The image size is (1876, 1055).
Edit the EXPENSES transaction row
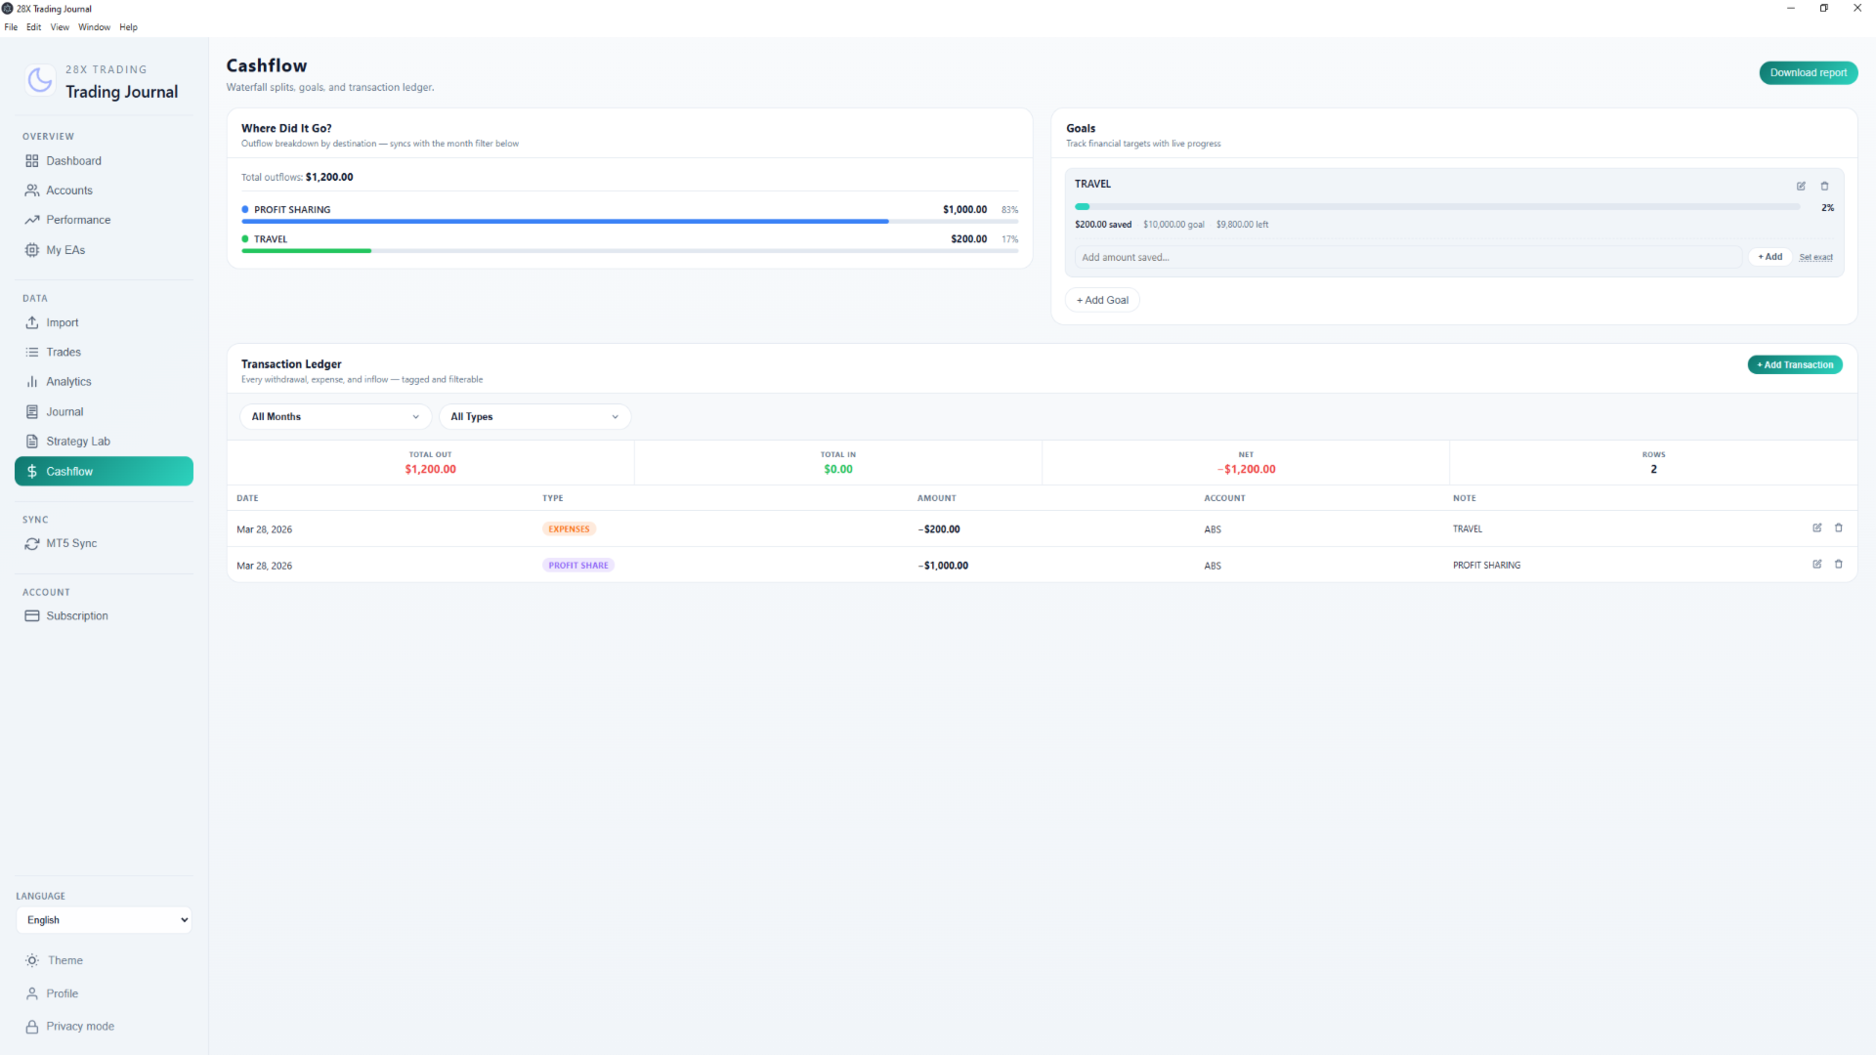1817,527
